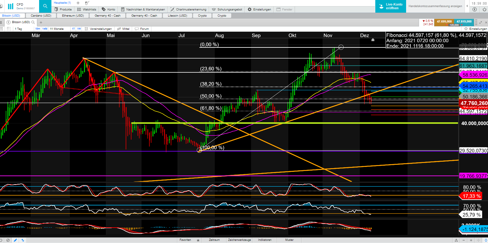Open the 11 Monate range dropdown
This screenshot has height=243, width=488.
click(x=57, y=29)
